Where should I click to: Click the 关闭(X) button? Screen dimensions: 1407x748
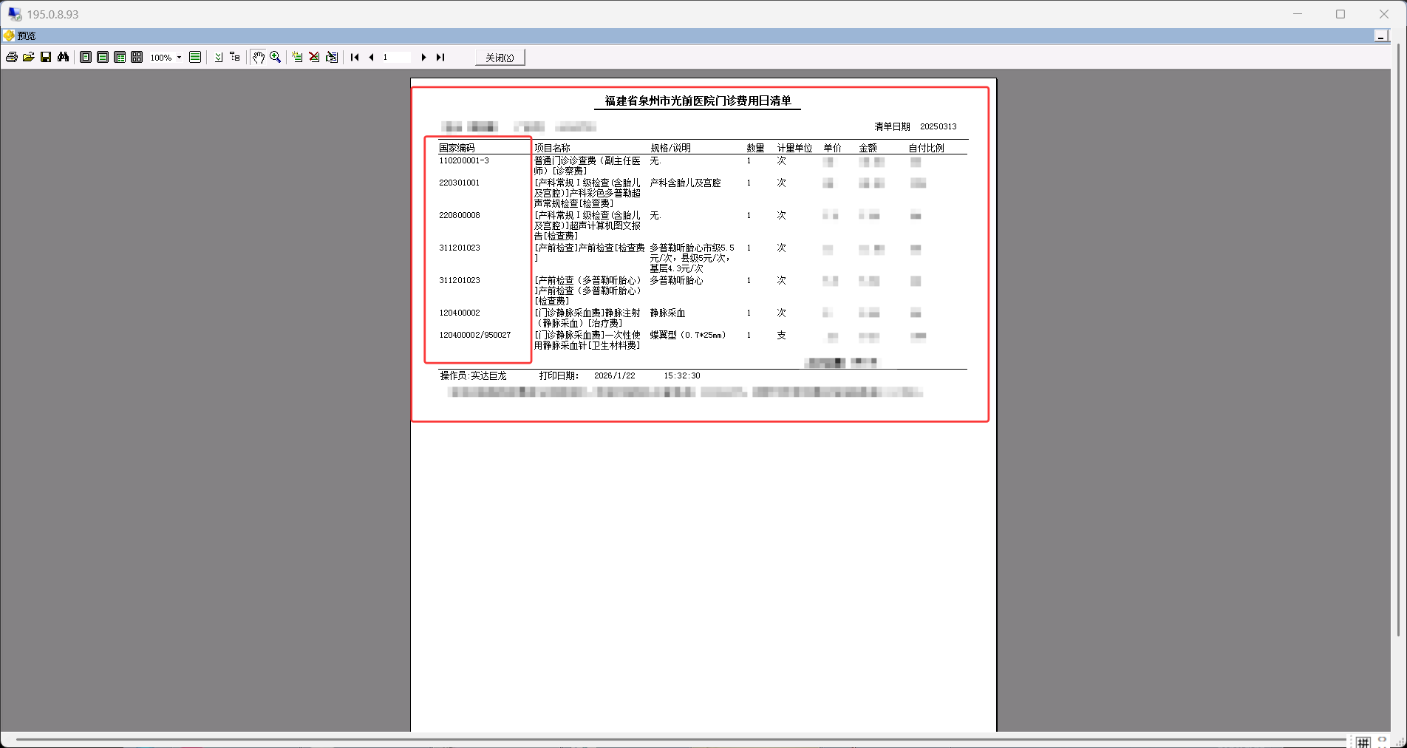500,57
